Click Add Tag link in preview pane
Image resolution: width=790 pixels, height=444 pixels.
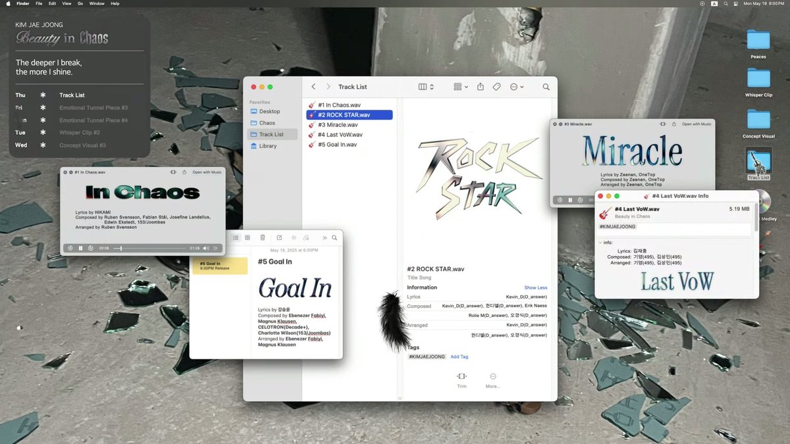pyautogui.click(x=459, y=357)
